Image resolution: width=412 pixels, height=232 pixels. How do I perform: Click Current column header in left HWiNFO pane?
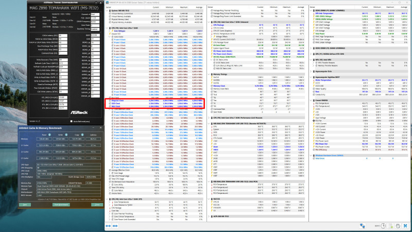coord(156,7)
